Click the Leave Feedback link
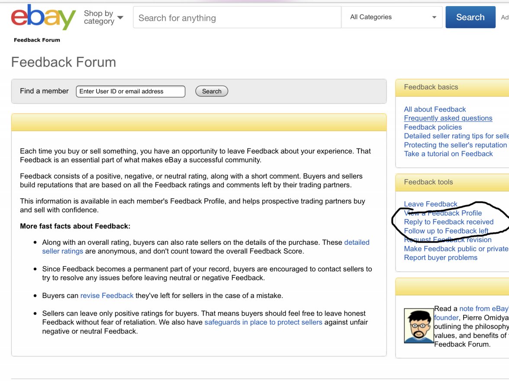This screenshot has width=509, height=381. [430, 204]
